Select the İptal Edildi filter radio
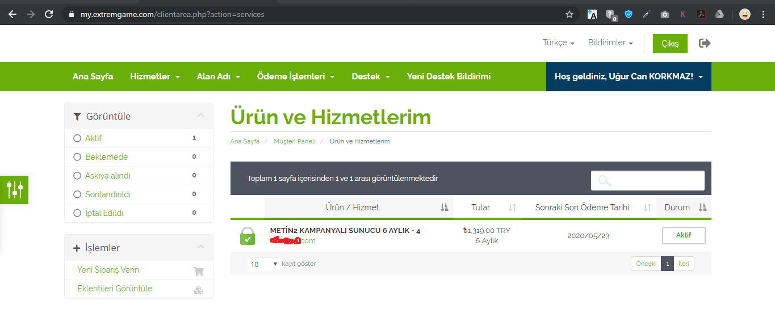 tap(77, 213)
